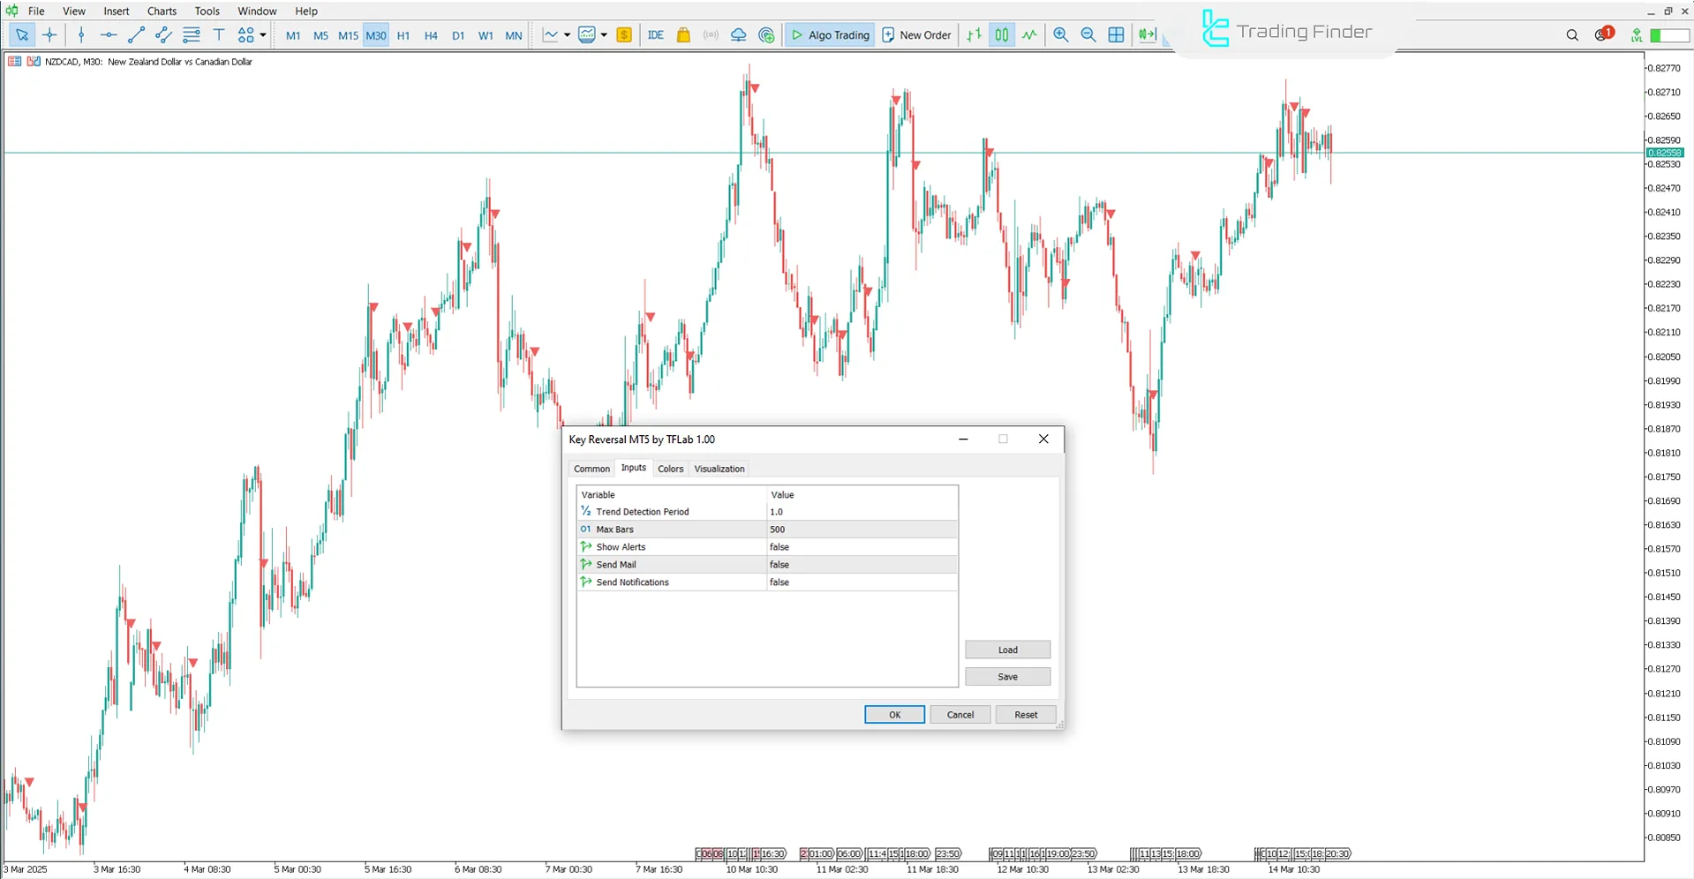Switch to the H1 timeframe

(403, 35)
